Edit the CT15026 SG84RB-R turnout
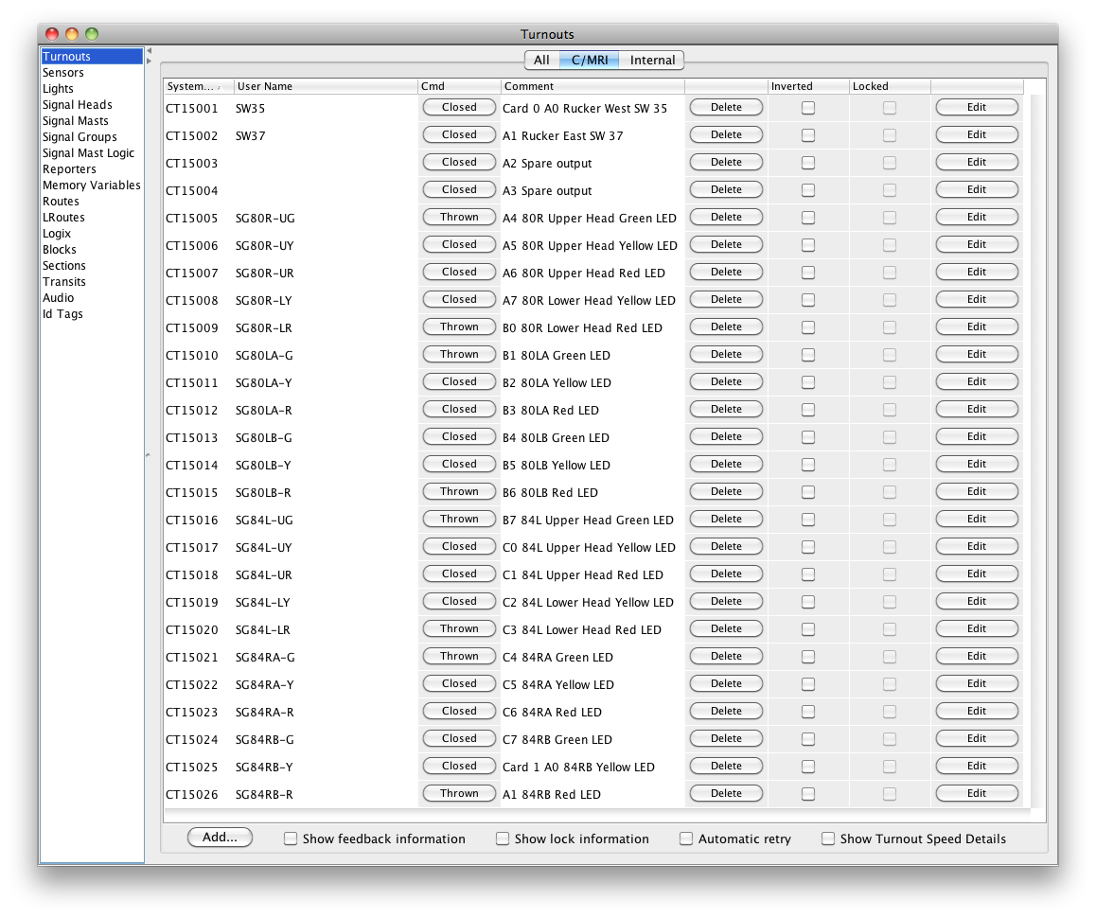1096x918 pixels. click(977, 794)
